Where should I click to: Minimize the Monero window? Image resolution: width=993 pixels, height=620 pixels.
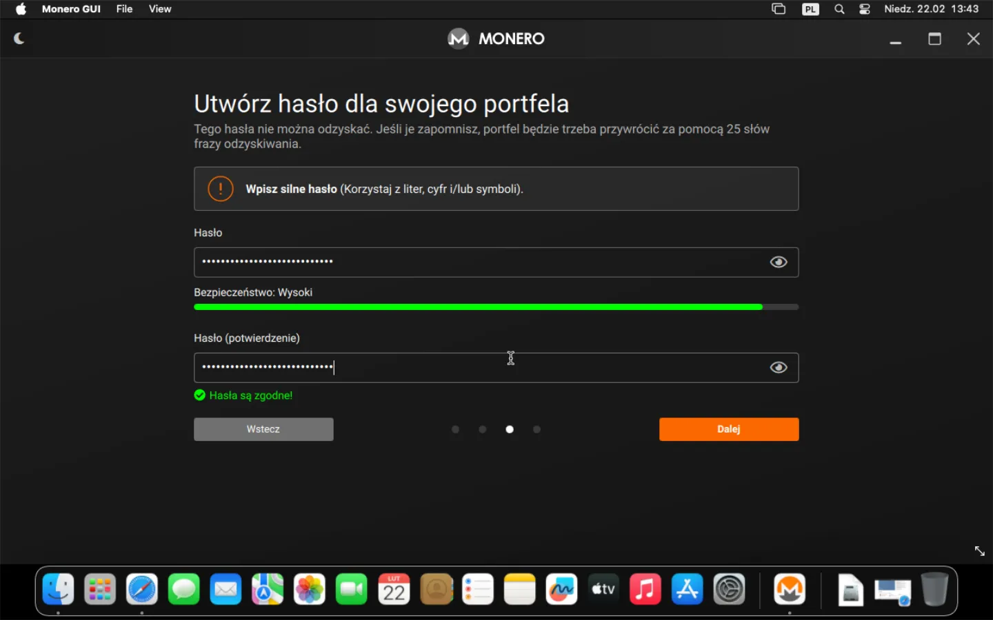[896, 41]
